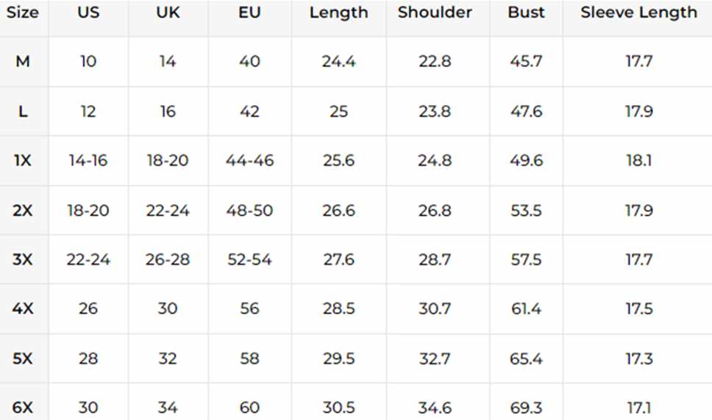Click the M size row label
Image resolution: width=712 pixels, height=420 pixels.
[x=23, y=61]
